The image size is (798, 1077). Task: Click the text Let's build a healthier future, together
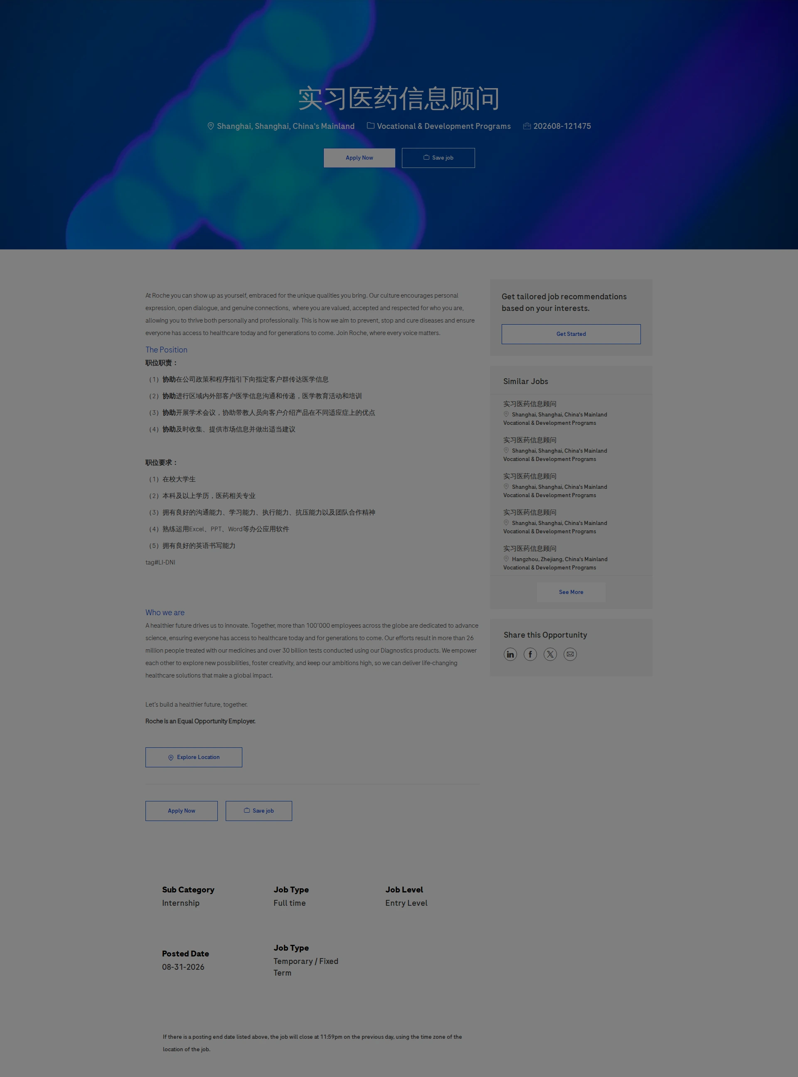[197, 705]
